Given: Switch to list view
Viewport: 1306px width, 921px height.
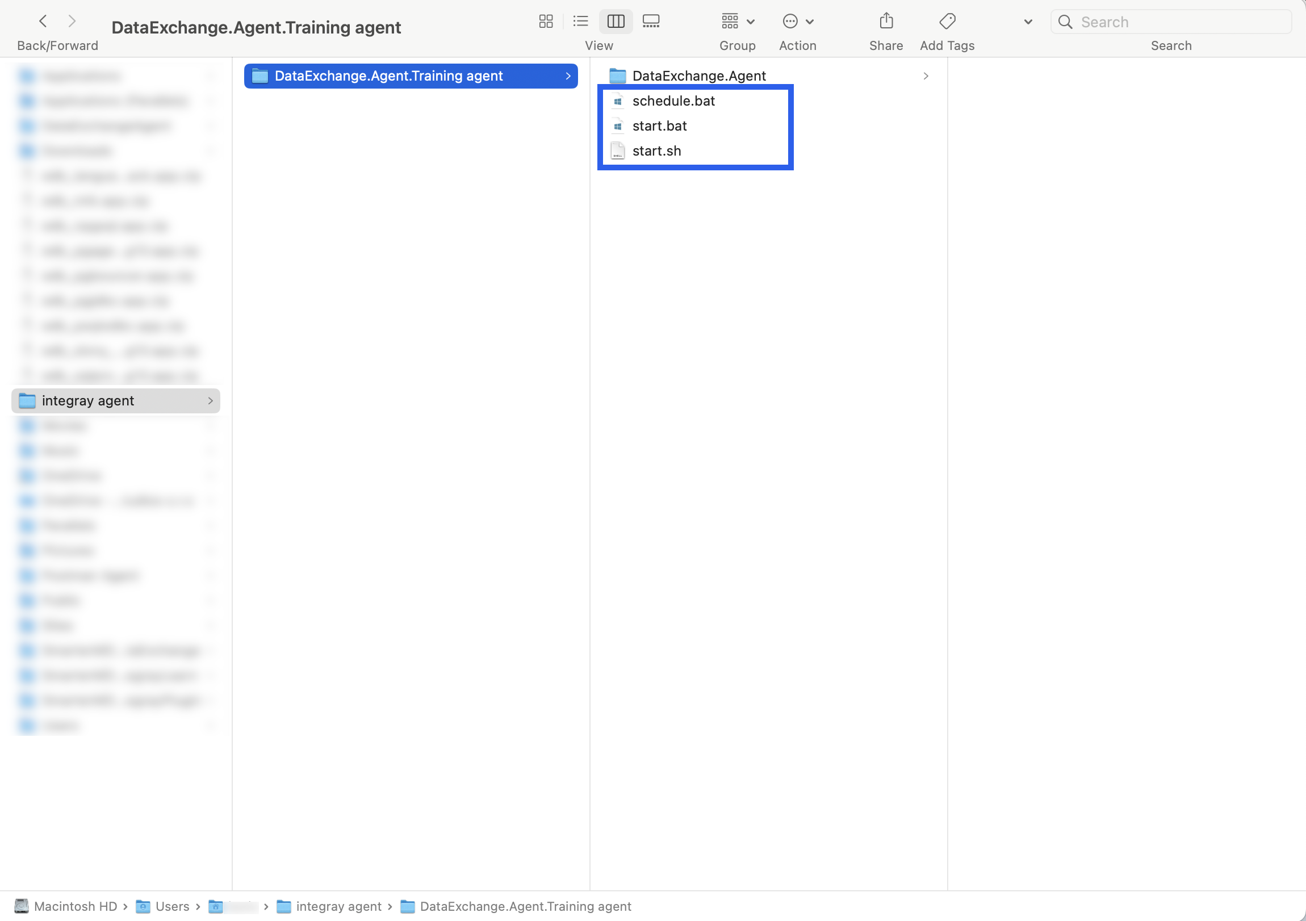Looking at the screenshot, I should click(x=580, y=22).
